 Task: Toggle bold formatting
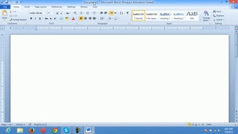point(31,19)
